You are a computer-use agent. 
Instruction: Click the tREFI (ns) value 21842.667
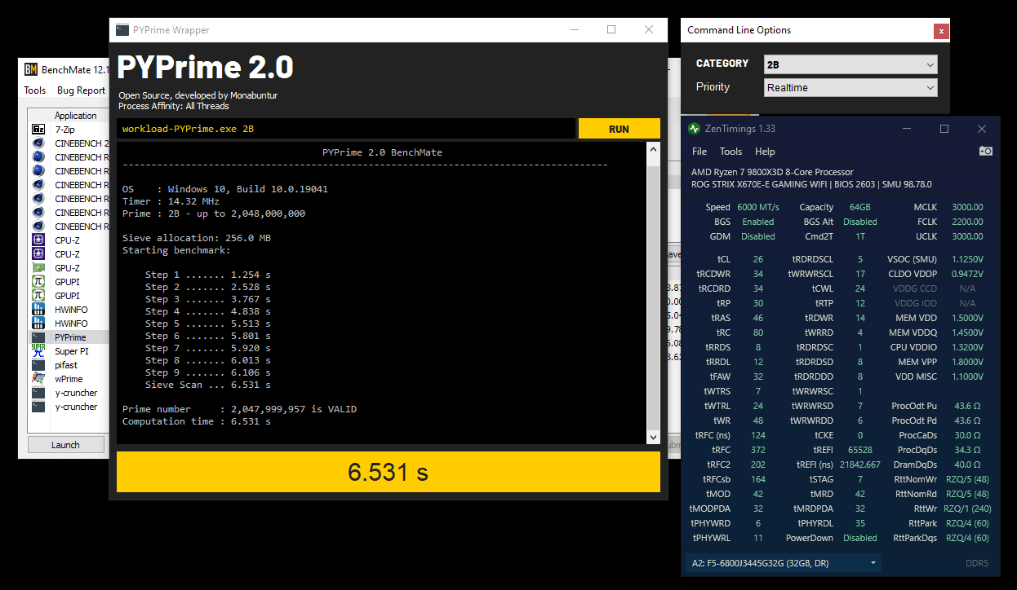pyautogui.click(x=860, y=465)
